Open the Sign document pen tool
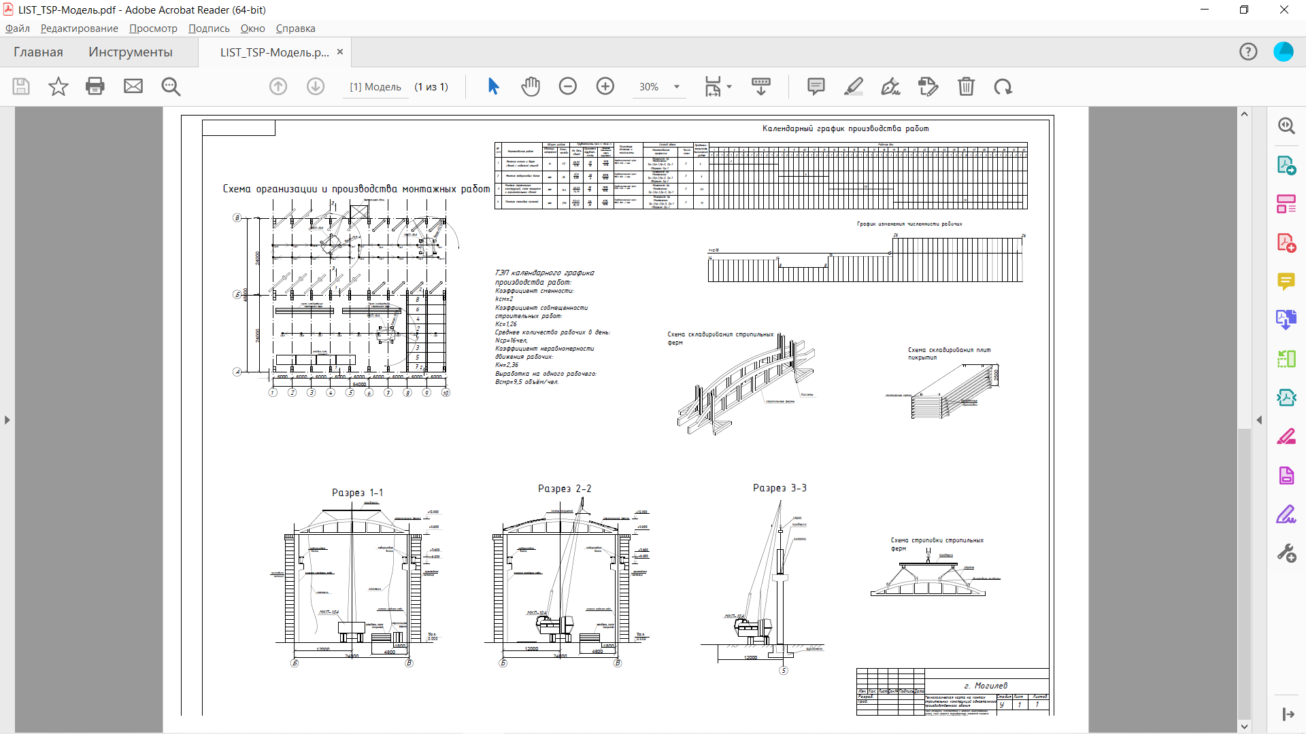This screenshot has height=734, width=1306. point(890,86)
